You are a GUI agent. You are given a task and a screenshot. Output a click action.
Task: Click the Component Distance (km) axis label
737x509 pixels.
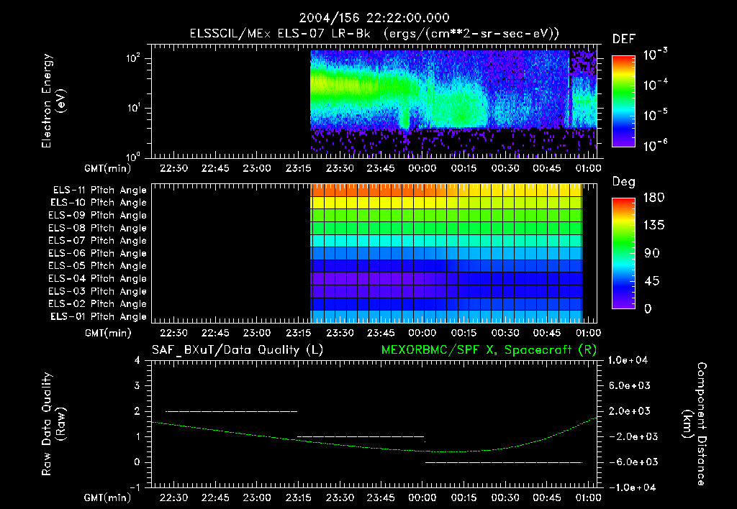coord(695,424)
